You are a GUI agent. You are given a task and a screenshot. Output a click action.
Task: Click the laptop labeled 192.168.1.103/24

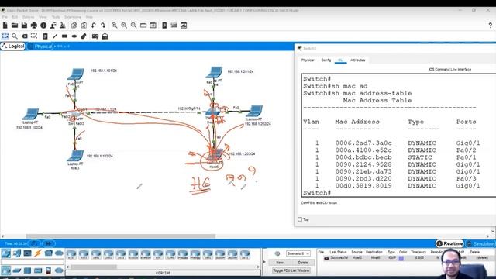point(76,156)
